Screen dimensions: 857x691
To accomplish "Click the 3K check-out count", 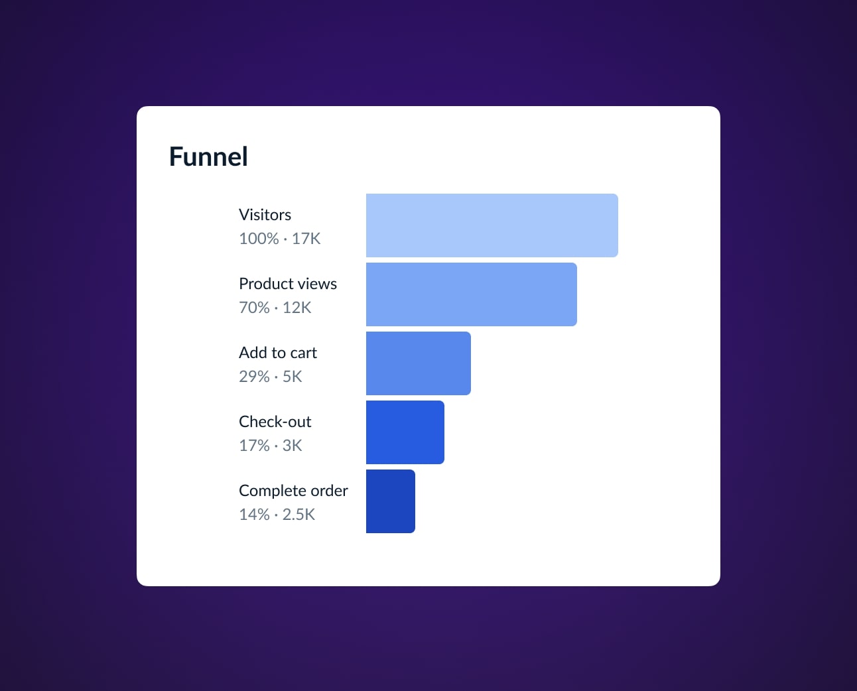I will coord(293,446).
